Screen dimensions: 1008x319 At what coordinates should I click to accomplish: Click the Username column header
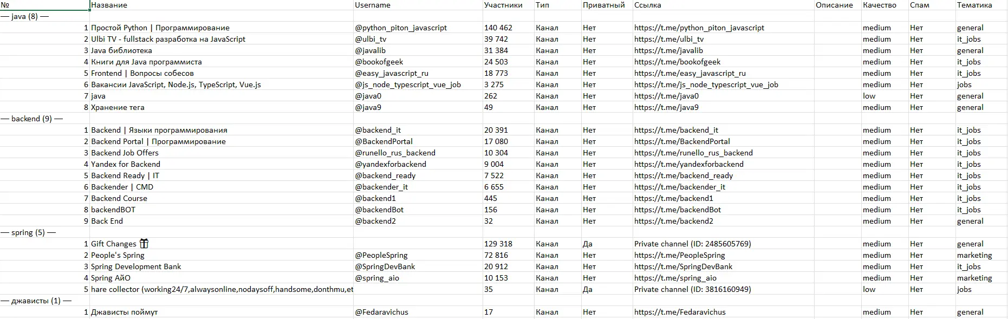[x=372, y=5]
